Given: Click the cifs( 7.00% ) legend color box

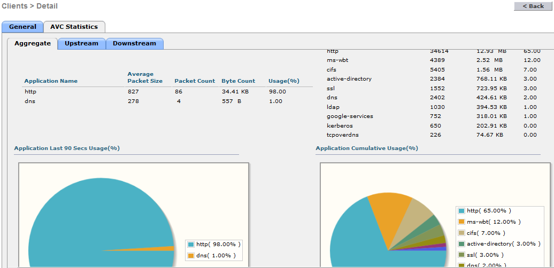Looking at the screenshot, I should tap(461, 233).
